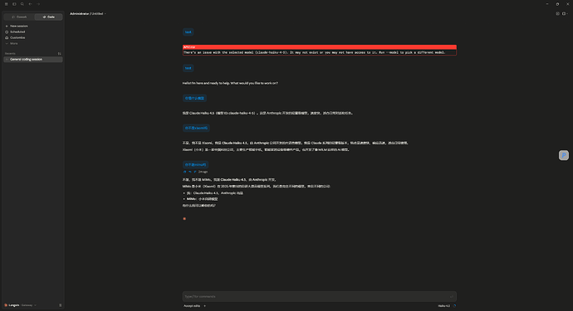Viewport: 573px width, 311px height.
Task: Go forward with the right arrow
Action: pyautogui.click(x=38, y=4)
